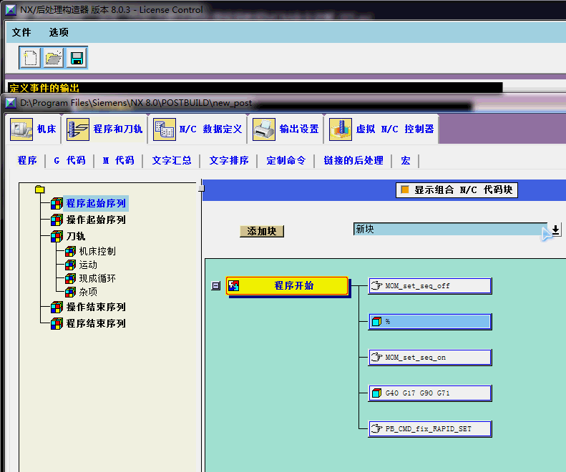Click the 输出设置 printer icon
Image resolution: width=566 pixels, height=472 pixels.
tap(264, 129)
